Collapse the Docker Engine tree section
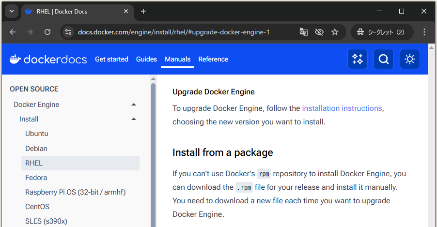 coord(134,105)
